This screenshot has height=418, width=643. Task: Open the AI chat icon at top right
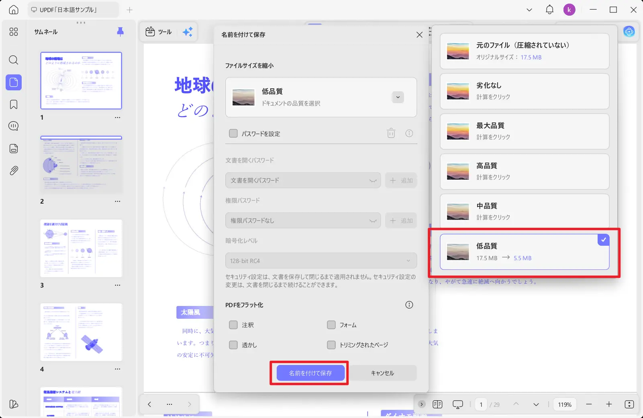pos(629,31)
